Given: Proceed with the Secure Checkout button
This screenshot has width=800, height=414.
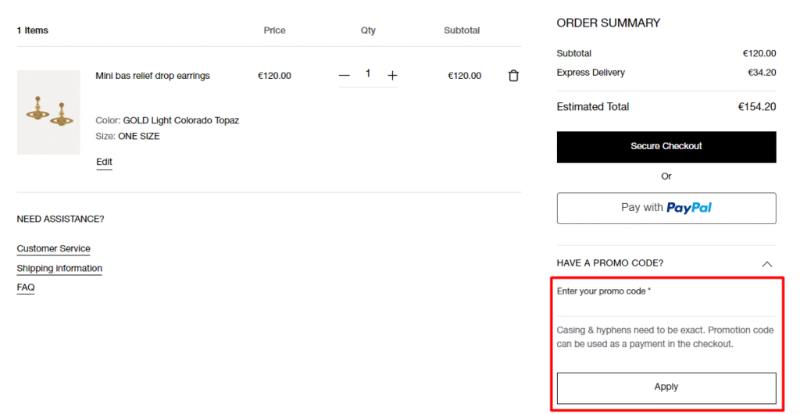Looking at the screenshot, I should (x=666, y=147).
